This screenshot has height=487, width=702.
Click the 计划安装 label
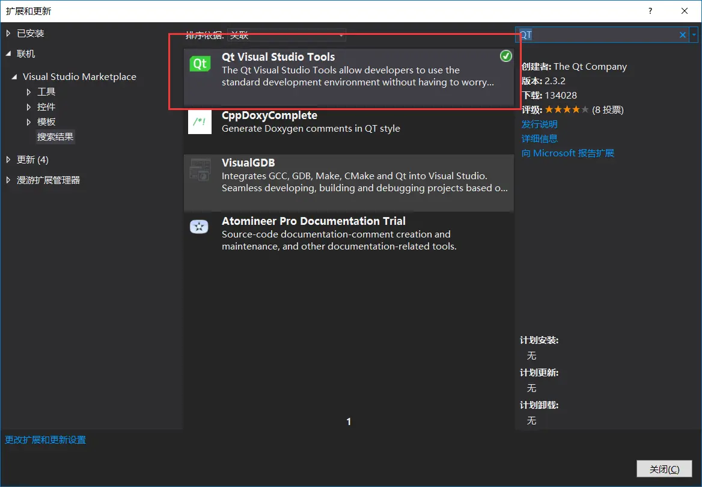(x=539, y=340)
